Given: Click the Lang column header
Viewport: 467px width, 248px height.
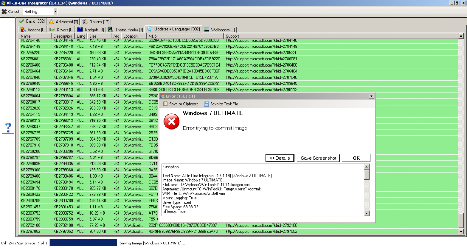Looking at the screenshot, I should [x=82, y=36].
